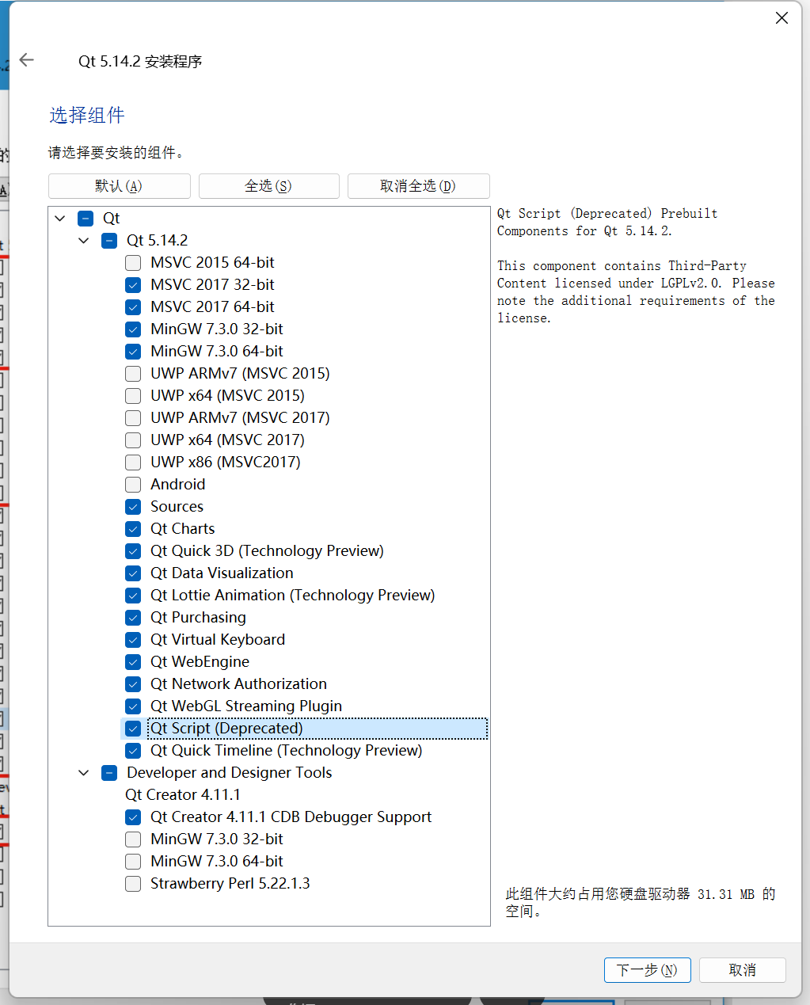Toggle the Qt 5.14.2 group checkbox
Image resolution: width=810 pixels, height=1005 pixels.
point(109,240)
